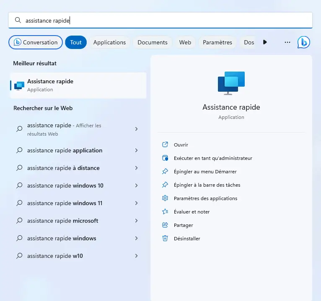Click large Assistance rapide app icon
Screen dimensions: 321x301
pos(231,83)
